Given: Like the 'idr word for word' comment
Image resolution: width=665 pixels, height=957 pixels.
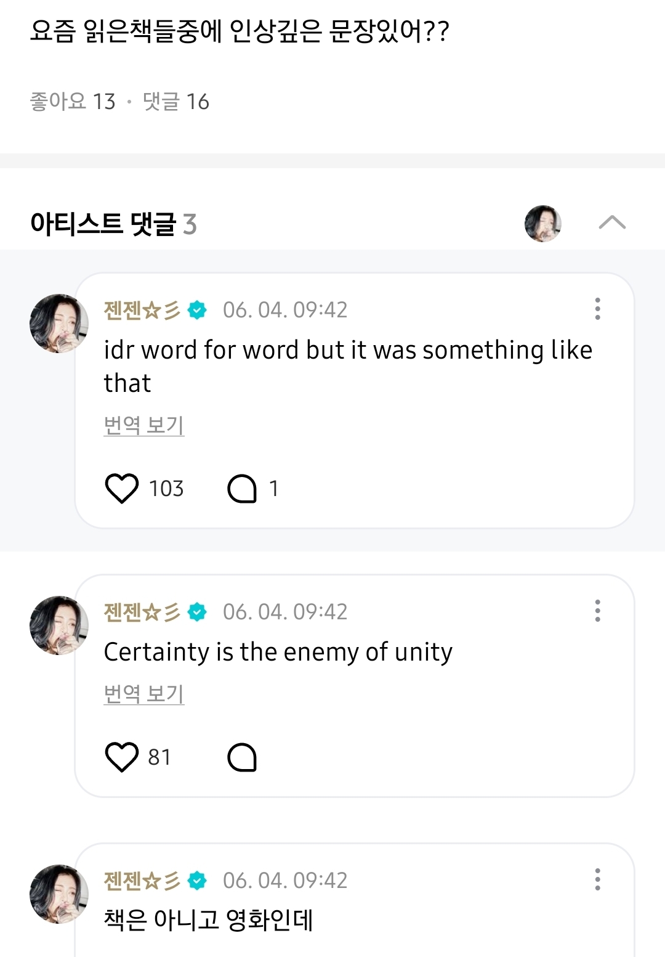Looking at the screenshot, I should pos(122,489).
